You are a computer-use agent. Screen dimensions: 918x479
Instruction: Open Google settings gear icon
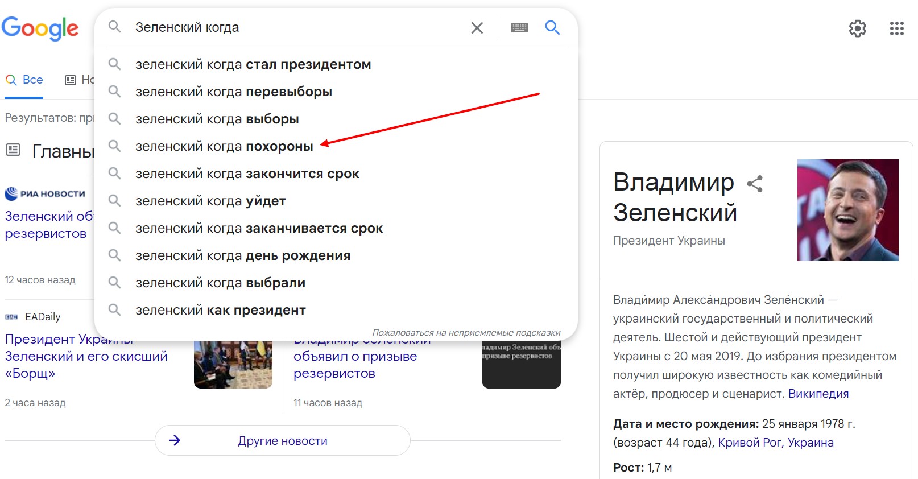coord(858,28)
